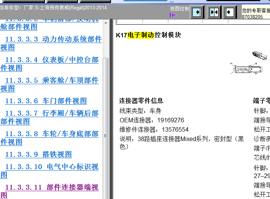Click the K17电子制动控制模块 heading
The height and width of the screenshot is (199, 270).
(148, 35)
